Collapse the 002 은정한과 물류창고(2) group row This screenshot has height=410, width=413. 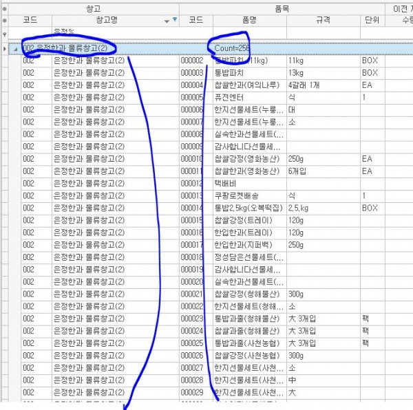coord(15,48)
